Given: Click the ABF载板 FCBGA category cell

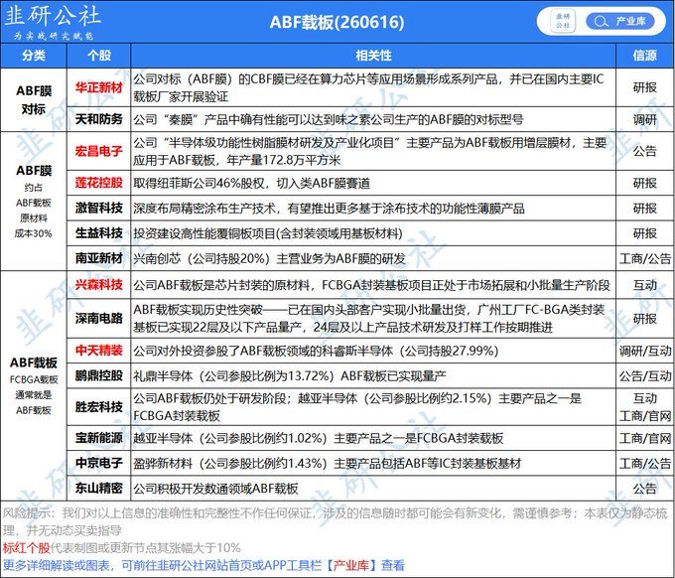Looking at the screenshot, I should [x=34, y=385].
